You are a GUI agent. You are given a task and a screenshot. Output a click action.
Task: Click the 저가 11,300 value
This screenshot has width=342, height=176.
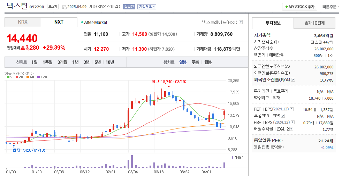(x=139, y=49)
